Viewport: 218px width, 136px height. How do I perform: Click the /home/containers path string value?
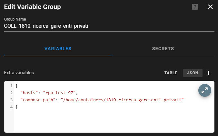122,100
